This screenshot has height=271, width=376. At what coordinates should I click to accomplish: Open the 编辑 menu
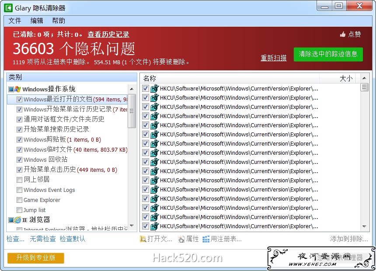pos(37,21)
